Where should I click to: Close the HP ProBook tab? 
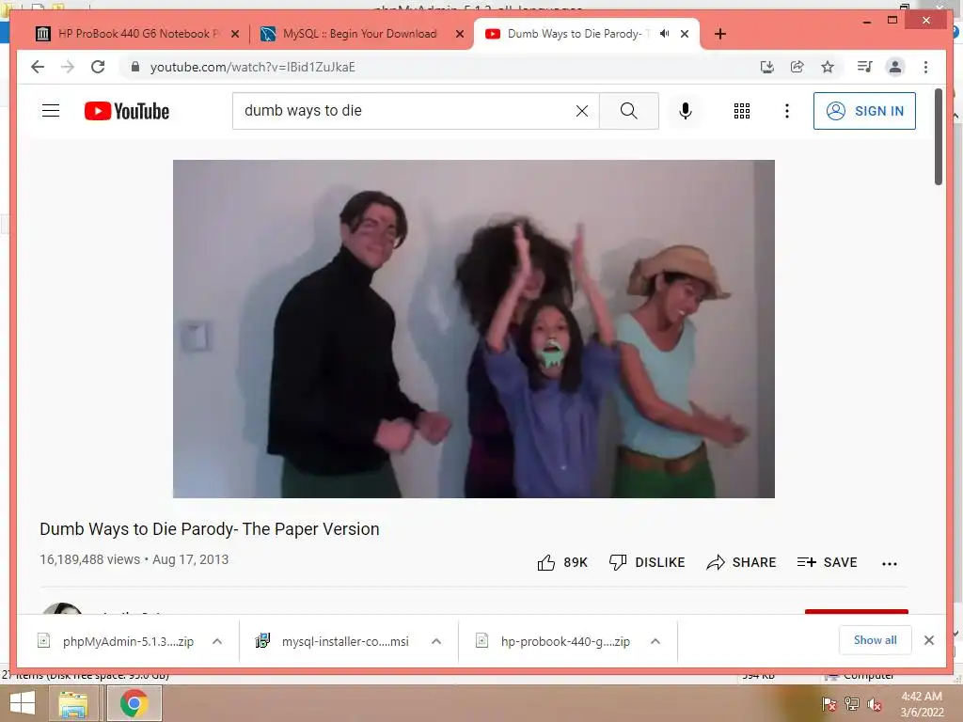pyautogui.click(x=234, y=35)
